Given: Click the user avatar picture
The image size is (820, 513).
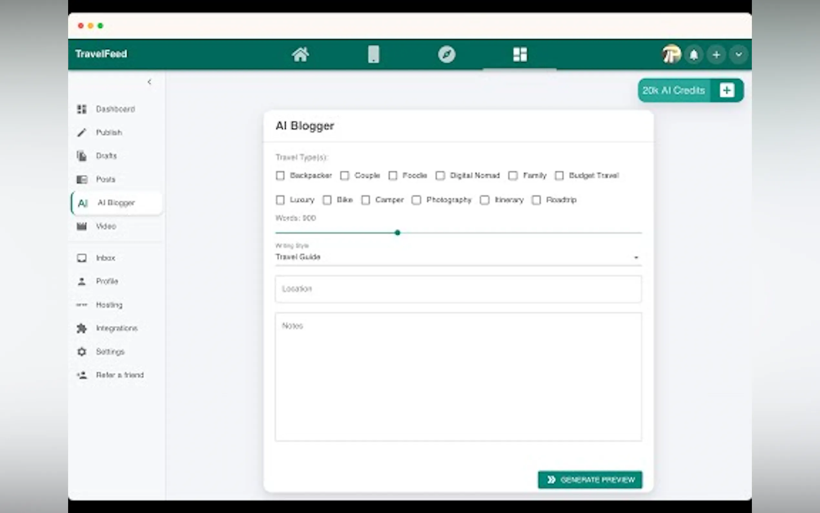Looking at the screenshot, I should pos(671,54).
